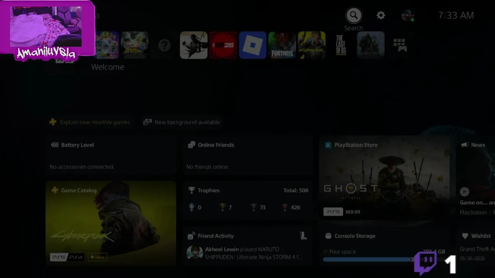Click 'No friends online.' text

(x=207, y=167)
